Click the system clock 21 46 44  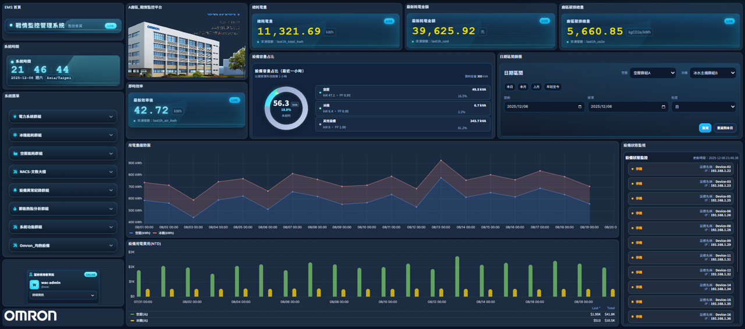tap(40, 70)
